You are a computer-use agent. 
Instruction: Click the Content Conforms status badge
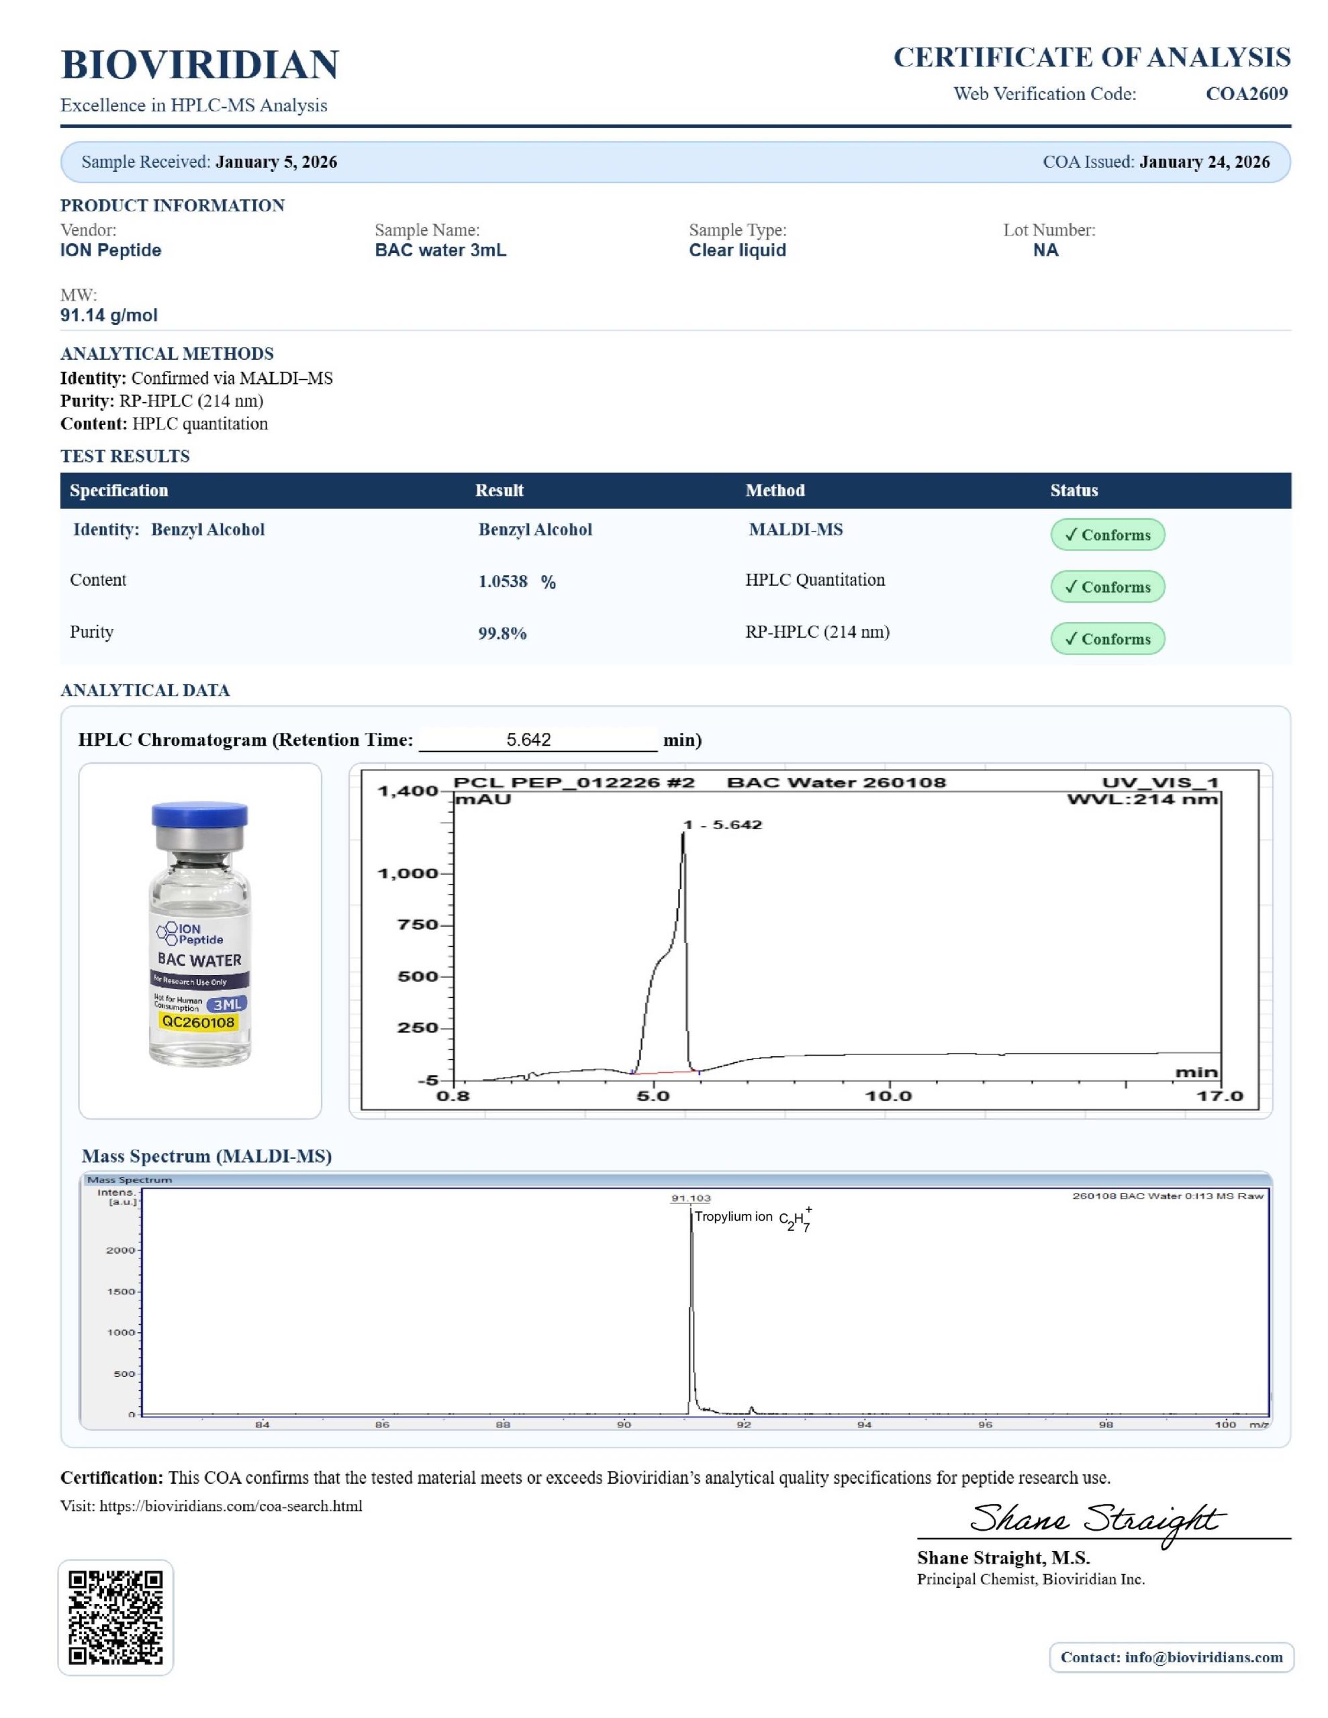[1107, 587]
